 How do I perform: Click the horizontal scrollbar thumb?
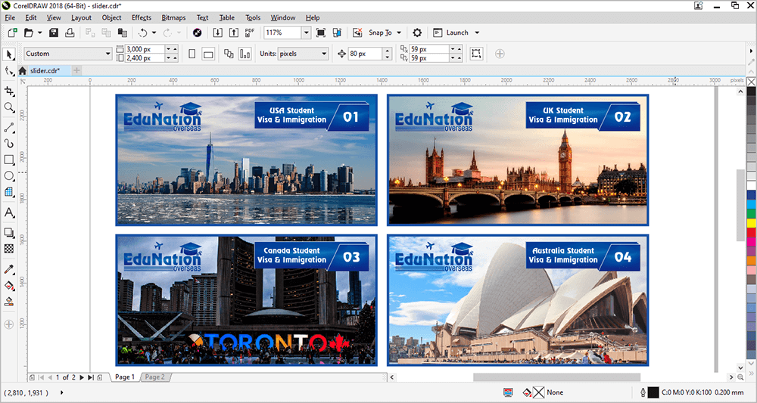click(x=556, y=377)
